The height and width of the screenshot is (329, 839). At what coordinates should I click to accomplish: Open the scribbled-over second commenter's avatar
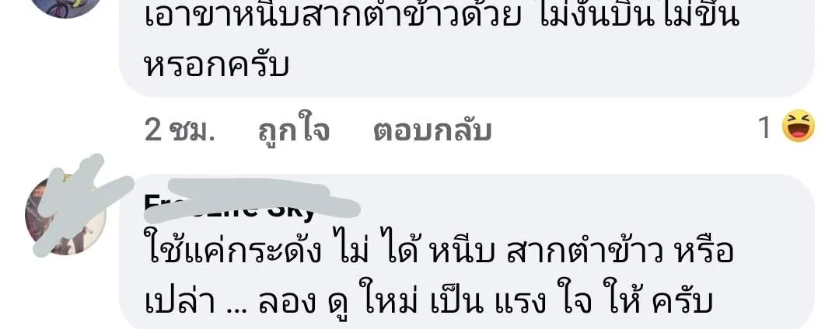65,215
